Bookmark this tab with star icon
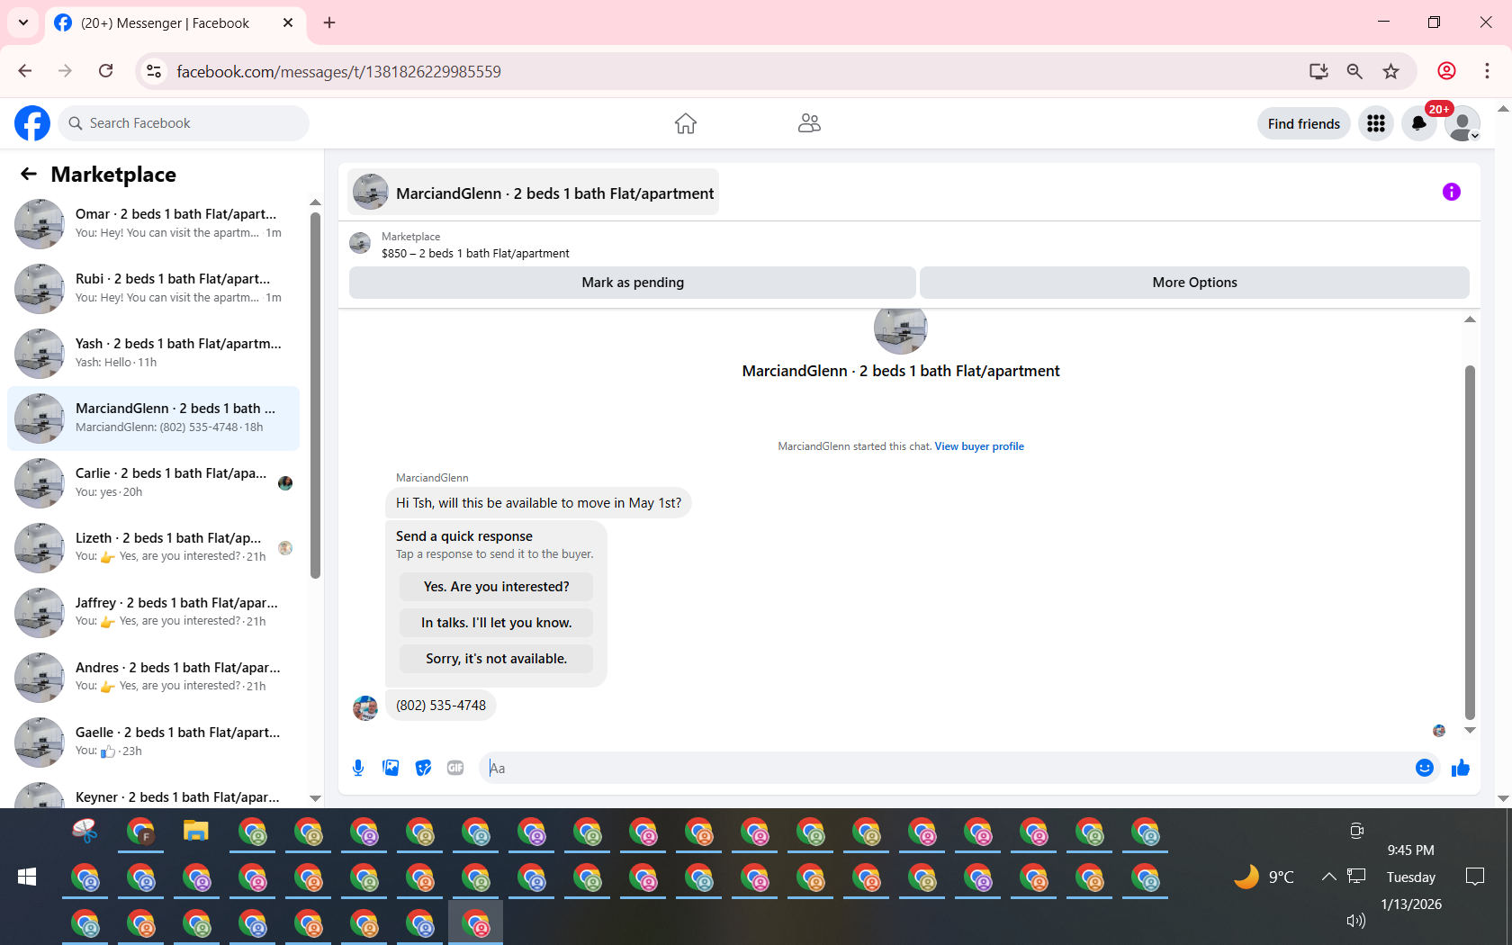The width and height of the screenshot is (1512, 945). click(1391, 71)
